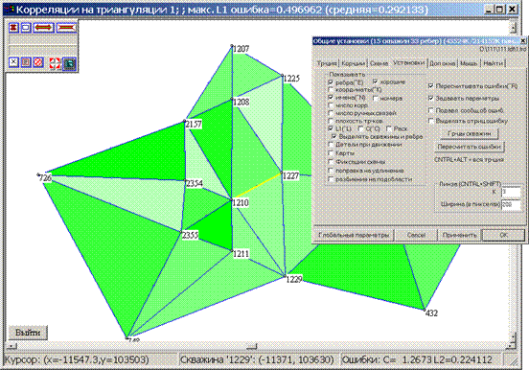Enable the Раск checkbox
Screen dimensions: 529x370
[x=389, y=128]
